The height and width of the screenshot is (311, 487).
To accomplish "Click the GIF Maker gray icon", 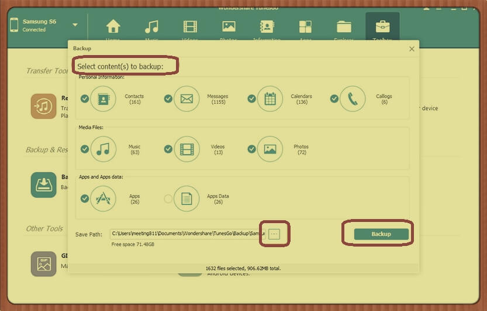I will (x=43, y=264).
